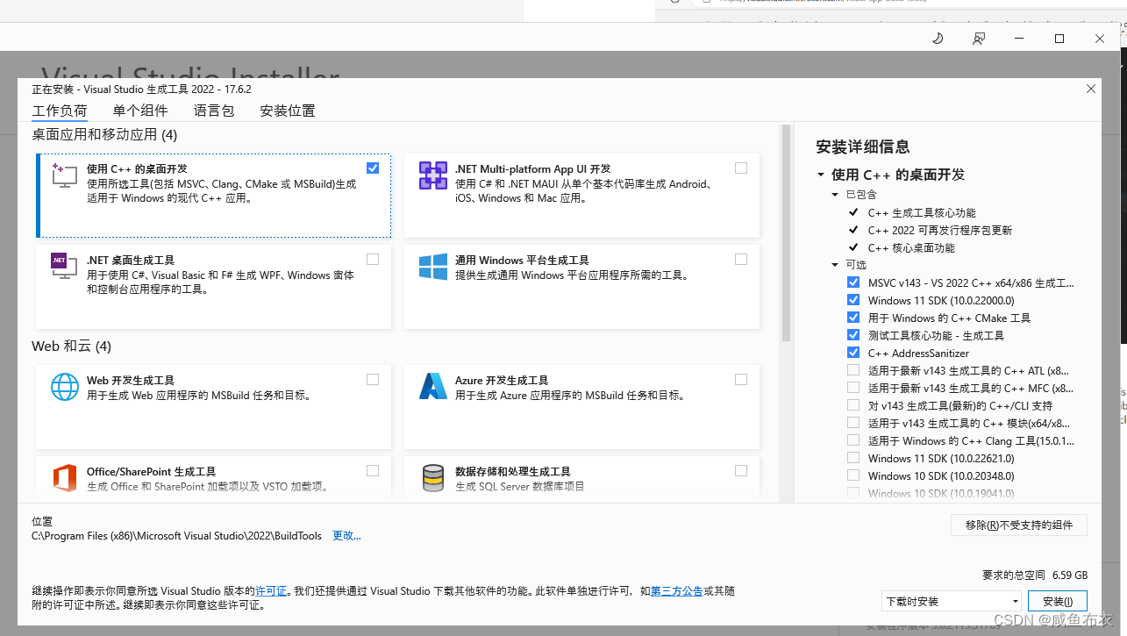The width and height of the screenshot is (1127, 636).
Task: Click the Azure development tools icon
Action: coord(432,386)
